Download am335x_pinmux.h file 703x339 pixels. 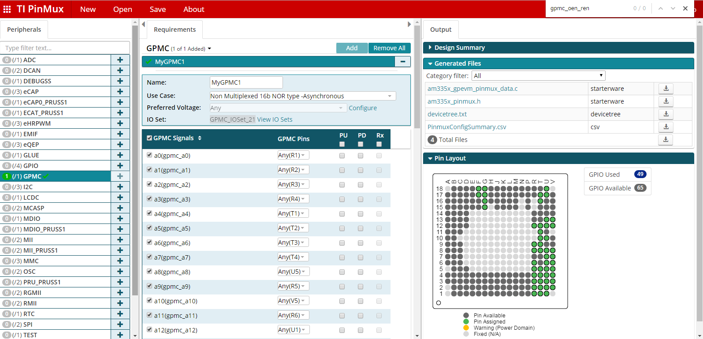[x=666, y=101]
